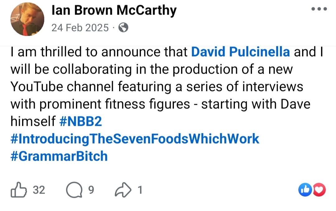Screen dimensions: 336x211
Task: Click the share count of 1
Action: point(140,190)
